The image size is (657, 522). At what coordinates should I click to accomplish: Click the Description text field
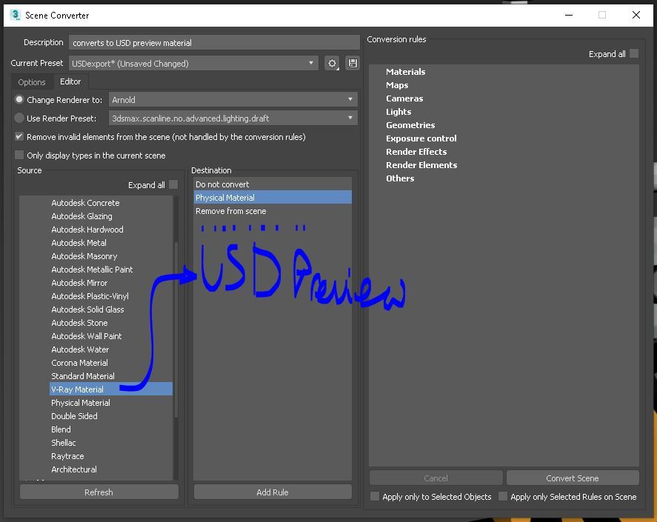pyautogui.click(x=214, y=43)
